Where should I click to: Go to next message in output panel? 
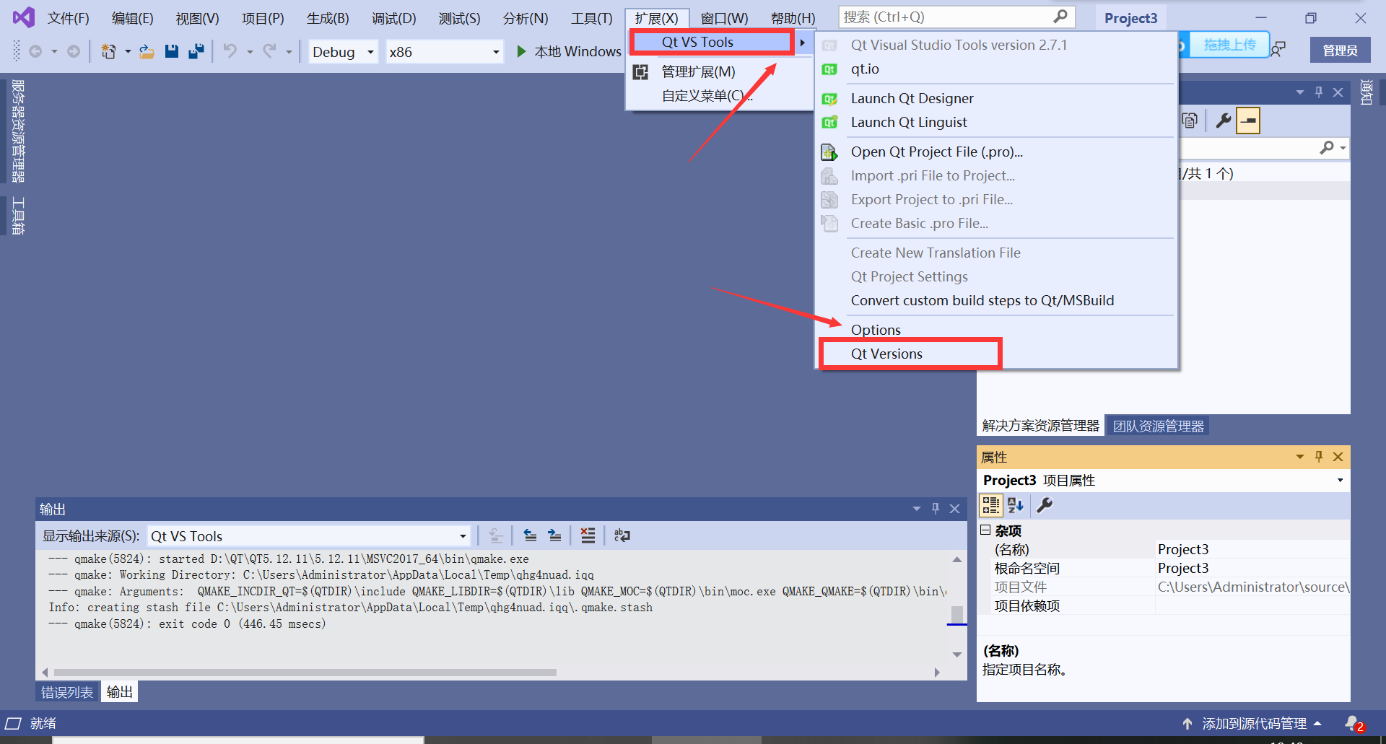(x=554, y=535)
